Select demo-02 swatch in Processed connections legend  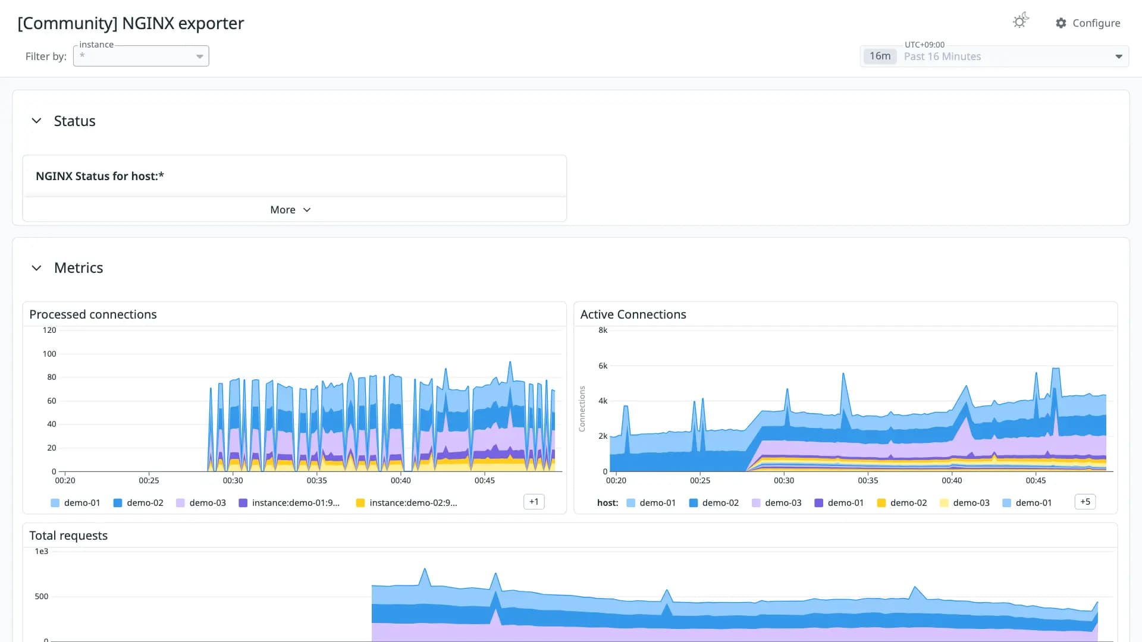point(118,503)
